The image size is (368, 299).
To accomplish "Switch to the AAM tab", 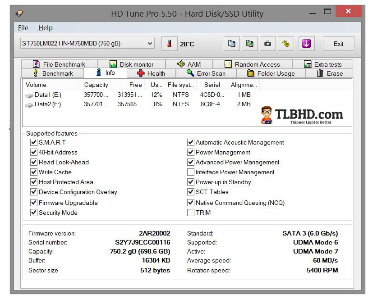I will 189,64.
